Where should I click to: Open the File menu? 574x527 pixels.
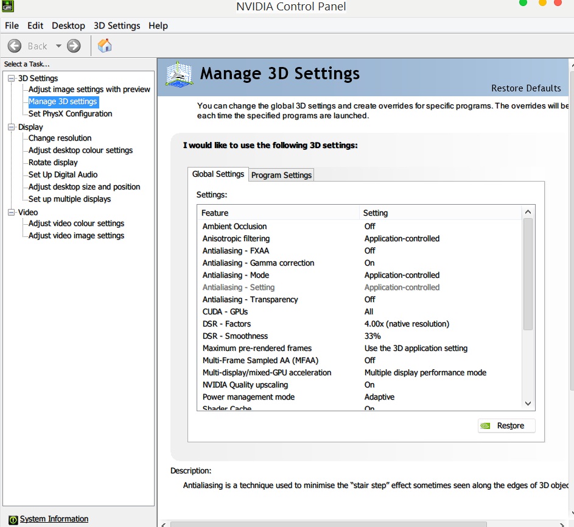click(12, 26)
